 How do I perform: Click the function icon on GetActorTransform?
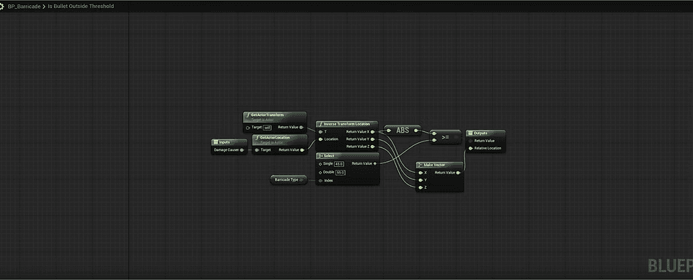click(247, 114)
